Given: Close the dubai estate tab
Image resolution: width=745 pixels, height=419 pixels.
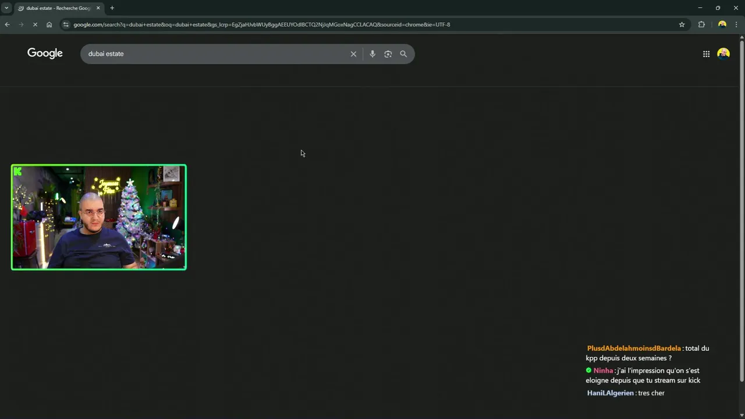Looking at the screenshot, I should [98, 8].
